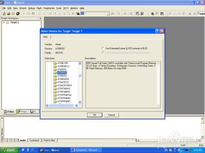
Task: Click output window scroll-up arrow
Action: [202, 119]
